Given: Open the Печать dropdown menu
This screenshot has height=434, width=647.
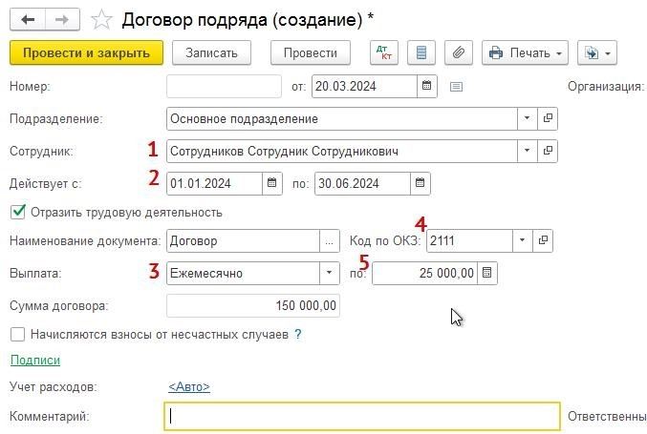Looking at the screenshot, I should click(525, 52).
